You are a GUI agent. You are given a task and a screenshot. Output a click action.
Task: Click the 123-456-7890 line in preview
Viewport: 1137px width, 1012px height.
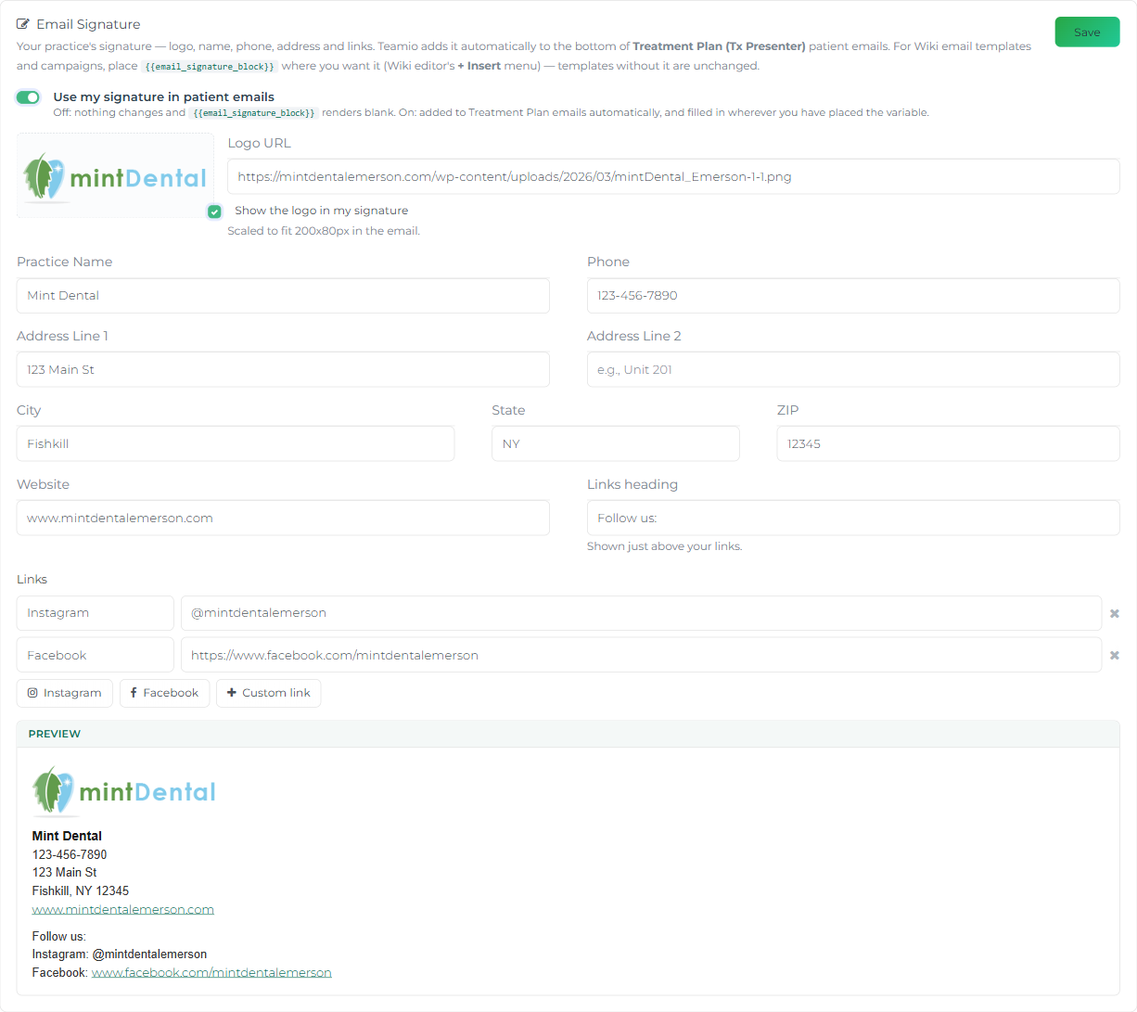tap(70, 854)
